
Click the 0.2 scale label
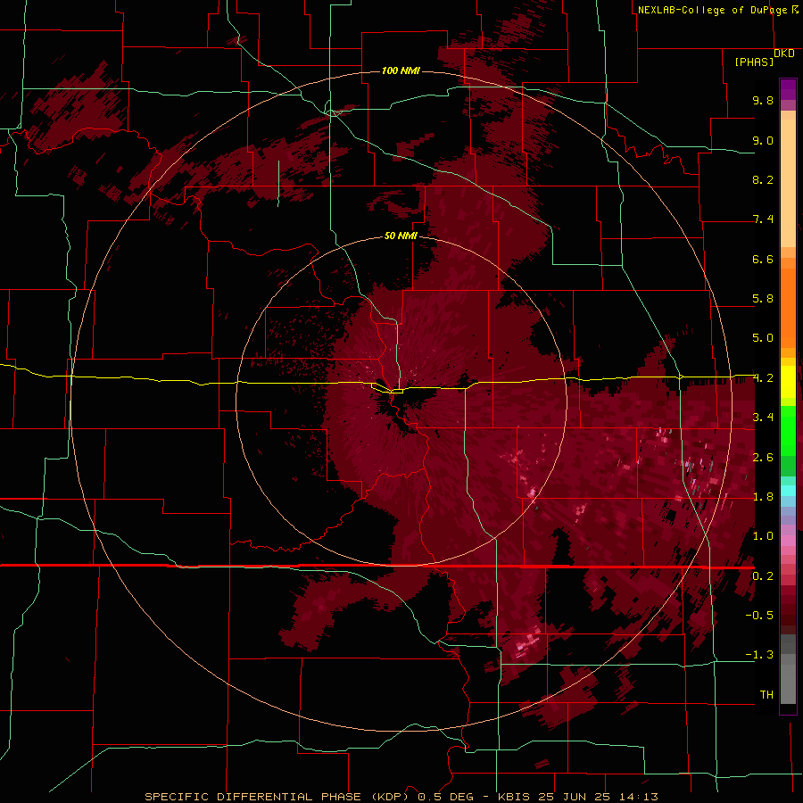click(x=763, y=576)
